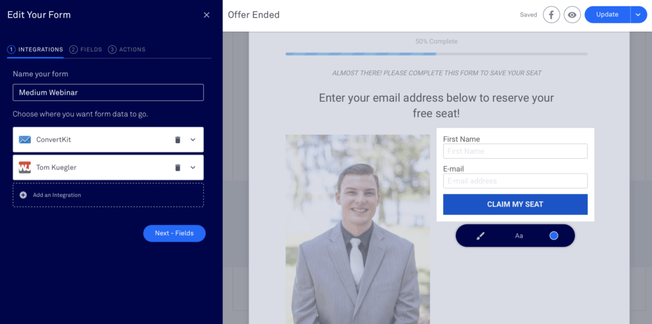652x324 pixels.
Task: Click the plus icon to add an integration
Action: (x=24, y=195)
